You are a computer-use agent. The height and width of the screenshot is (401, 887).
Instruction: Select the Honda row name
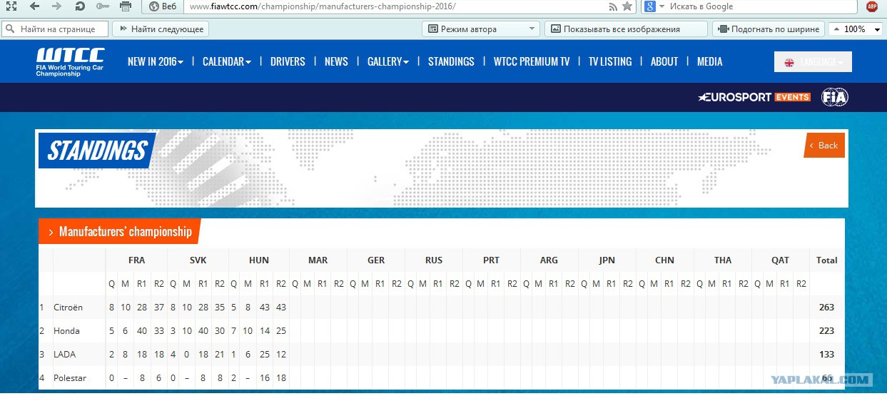tap(66, 330)
